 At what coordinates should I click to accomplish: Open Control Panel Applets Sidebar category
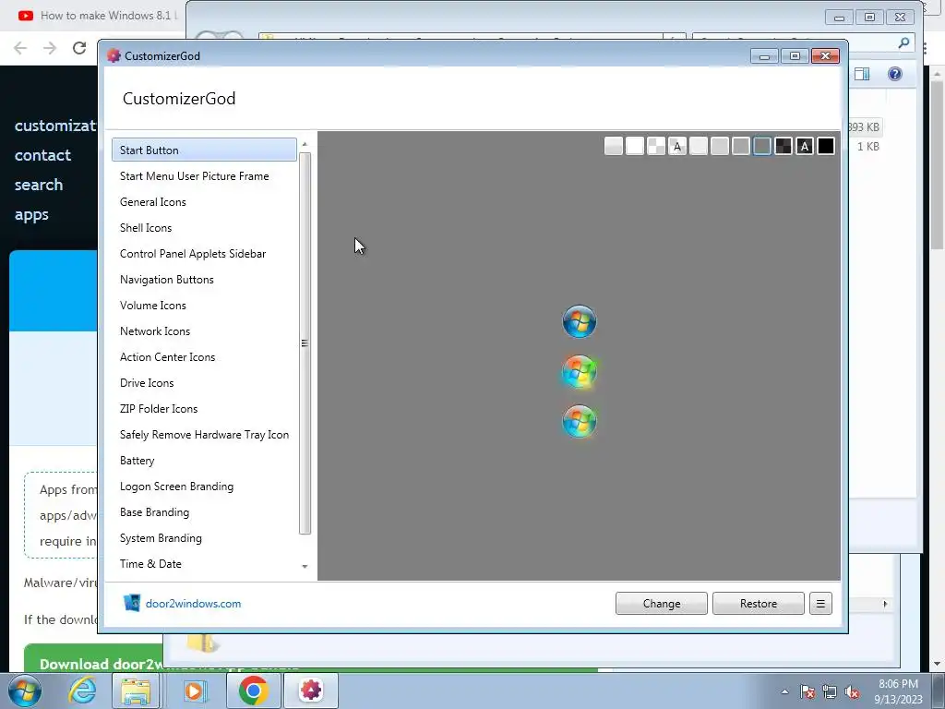coord(204,254)
